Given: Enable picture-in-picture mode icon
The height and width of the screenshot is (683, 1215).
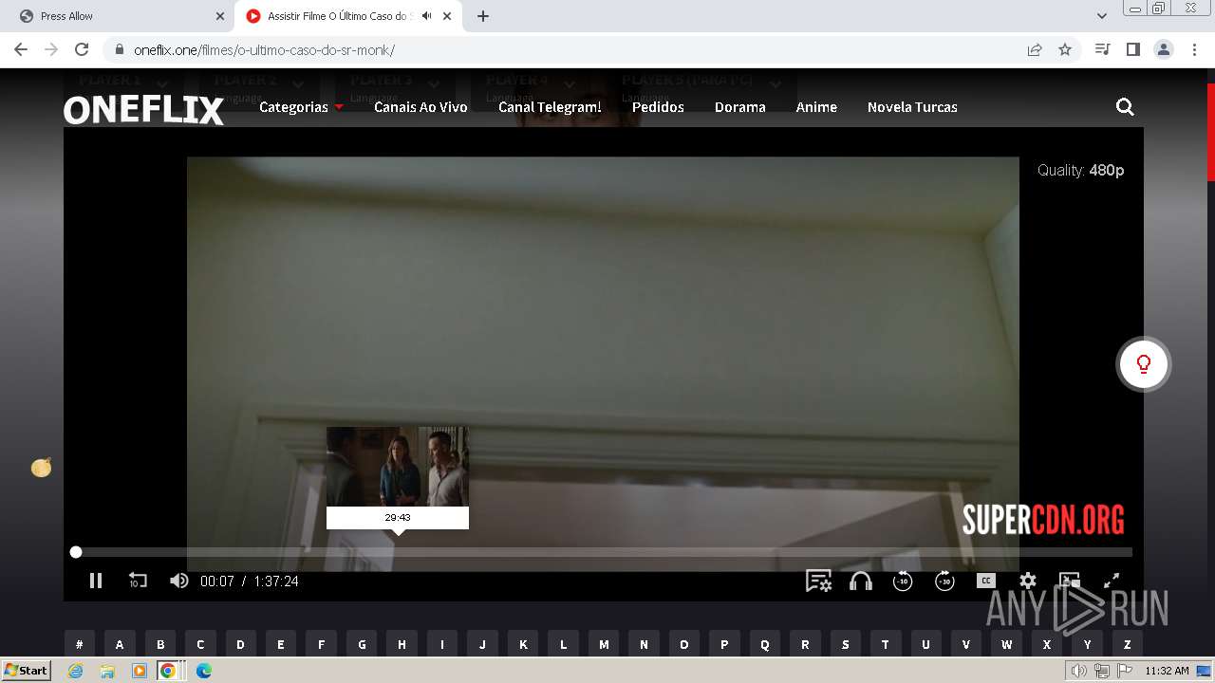Looking at the screenshot, I should point(1070,581).
